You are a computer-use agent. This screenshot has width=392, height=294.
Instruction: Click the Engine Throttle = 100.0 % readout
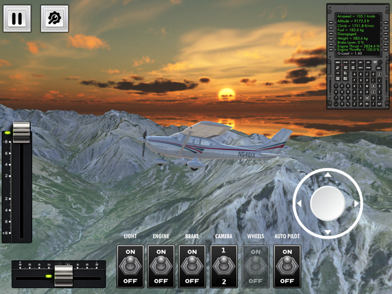click(x=358, y=50)
